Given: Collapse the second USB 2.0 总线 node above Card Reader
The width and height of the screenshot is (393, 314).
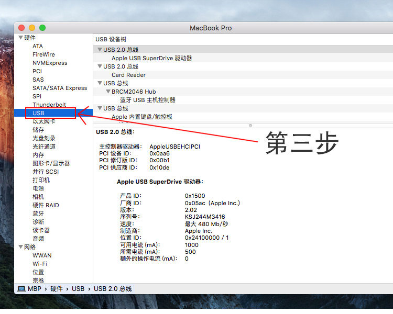Looking at the screenshot, I should pyautogui.click(x=100, y=66).
